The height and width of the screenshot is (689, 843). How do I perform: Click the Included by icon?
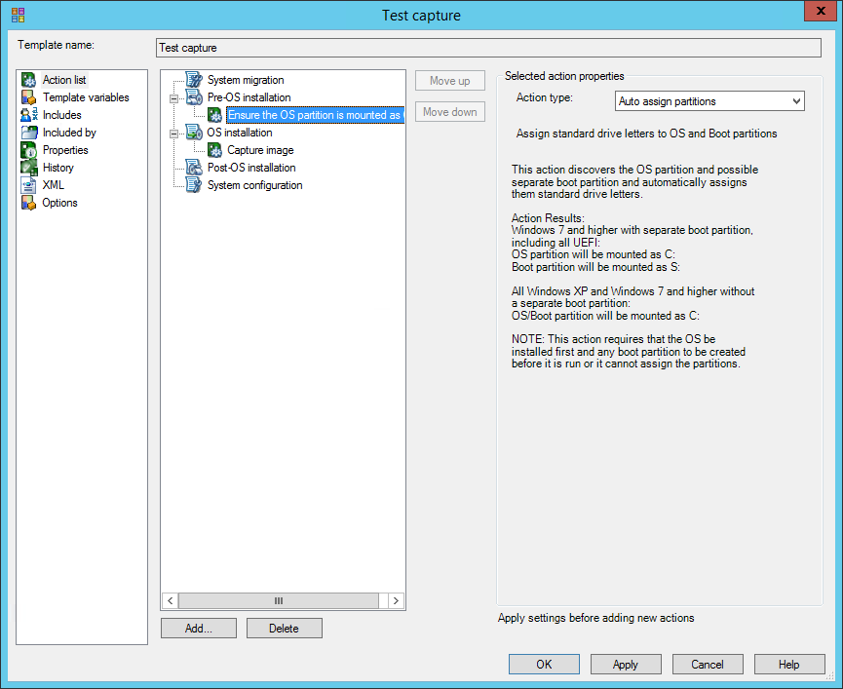(29, 133)
